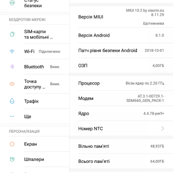Select the modem 'AT.3.1-00729.1' value
Image resolution: width=173 pixels, height=173 pixels.
tap(151, 96)
